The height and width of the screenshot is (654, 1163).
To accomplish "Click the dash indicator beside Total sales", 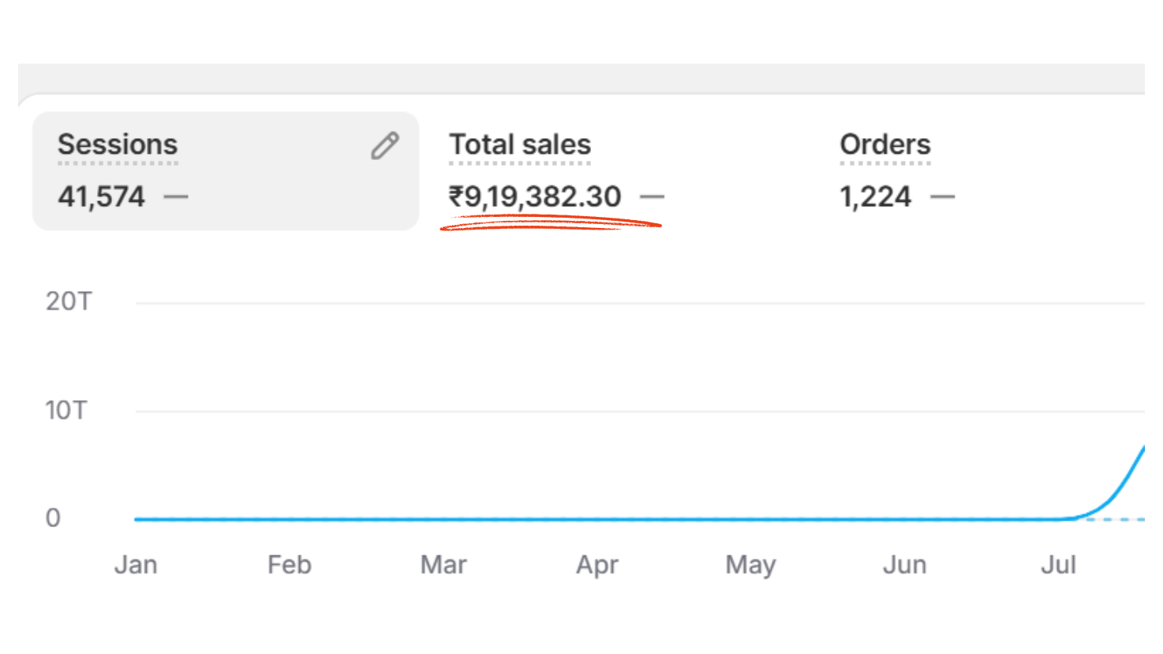I will pos(652,196).
